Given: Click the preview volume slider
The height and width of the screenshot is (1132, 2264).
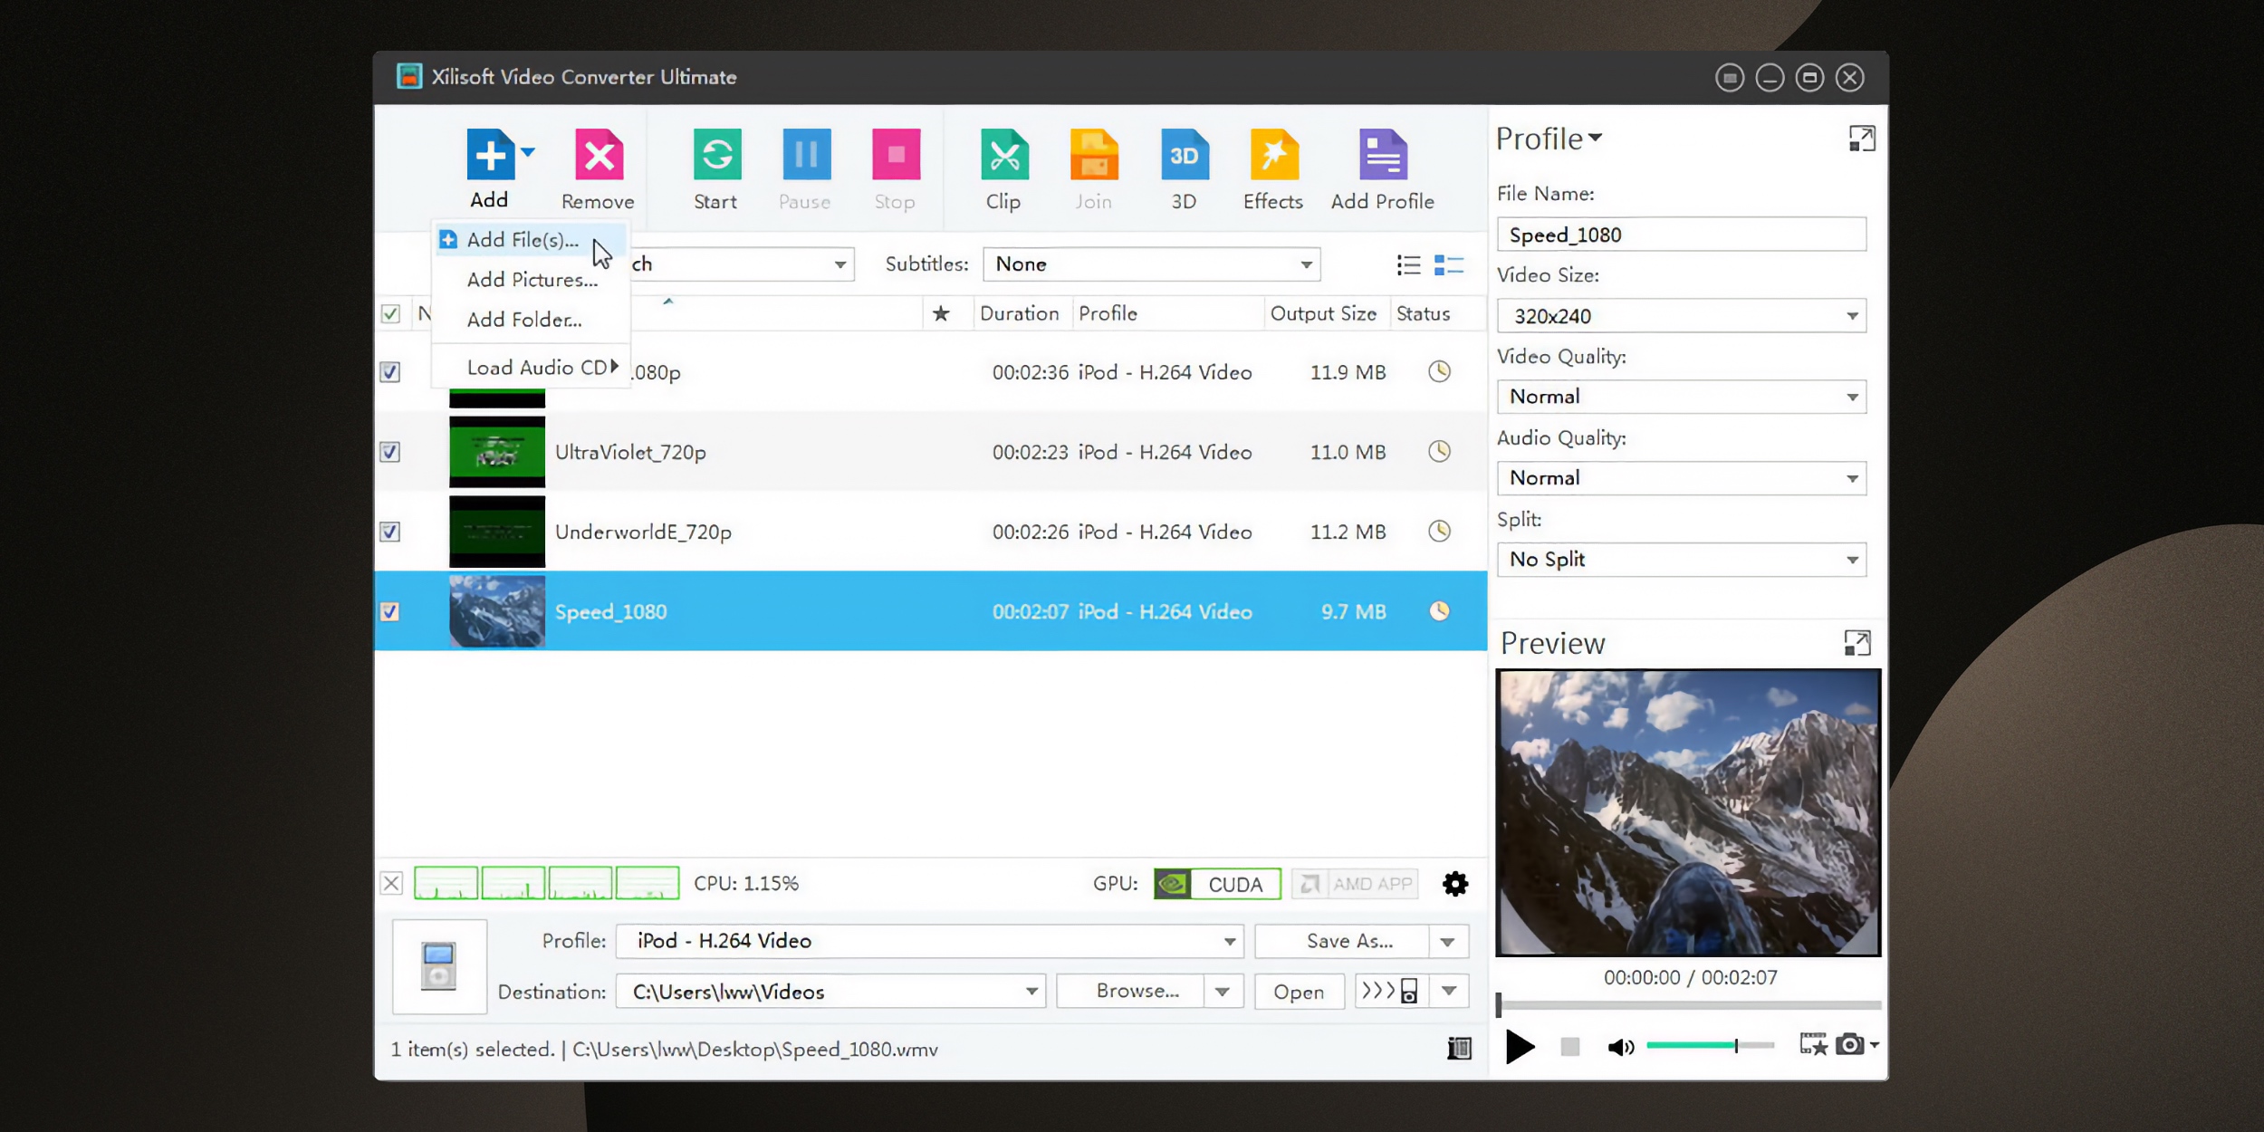Looking at the screenshot, I should click(x=1710, y=1046).
